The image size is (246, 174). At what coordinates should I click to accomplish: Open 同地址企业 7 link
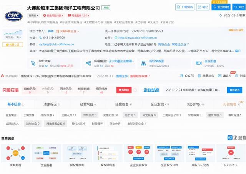tap(180, 44)
